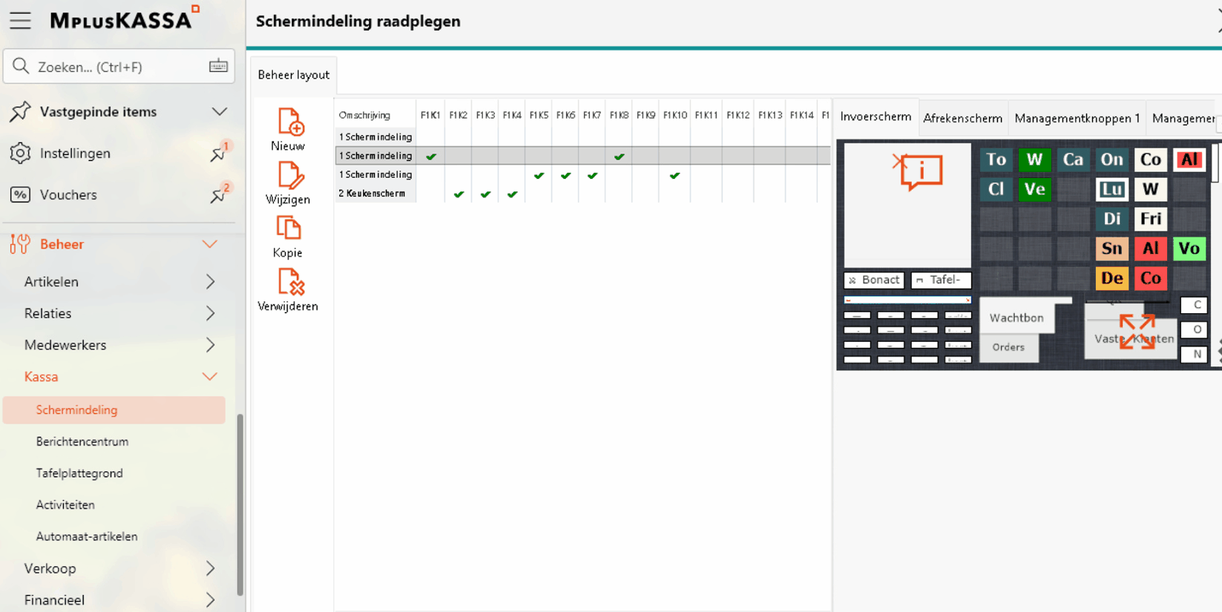Open the hamburger menu icon

point(20,21)
